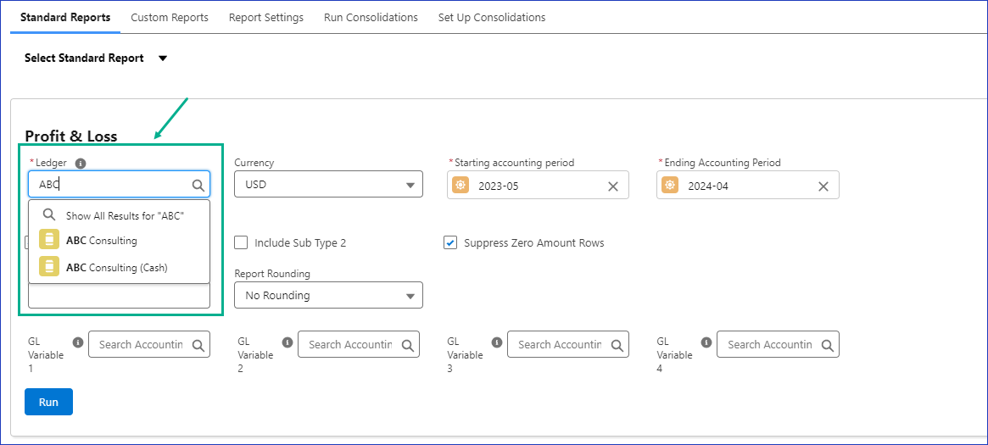
Task: Click the GL Variable 3 search field
Action: (x=560, y=344)
